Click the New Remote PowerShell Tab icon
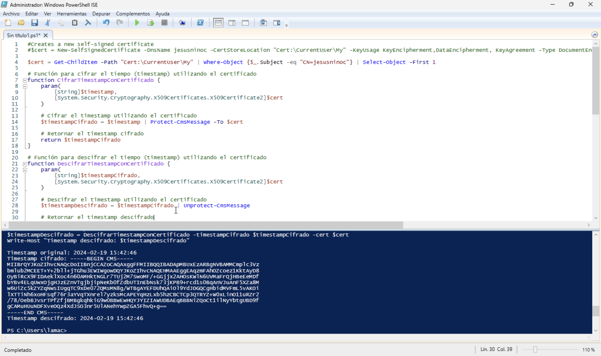This screenshot has height=356, width=601. pyautogui.click(x=182, y=23)
